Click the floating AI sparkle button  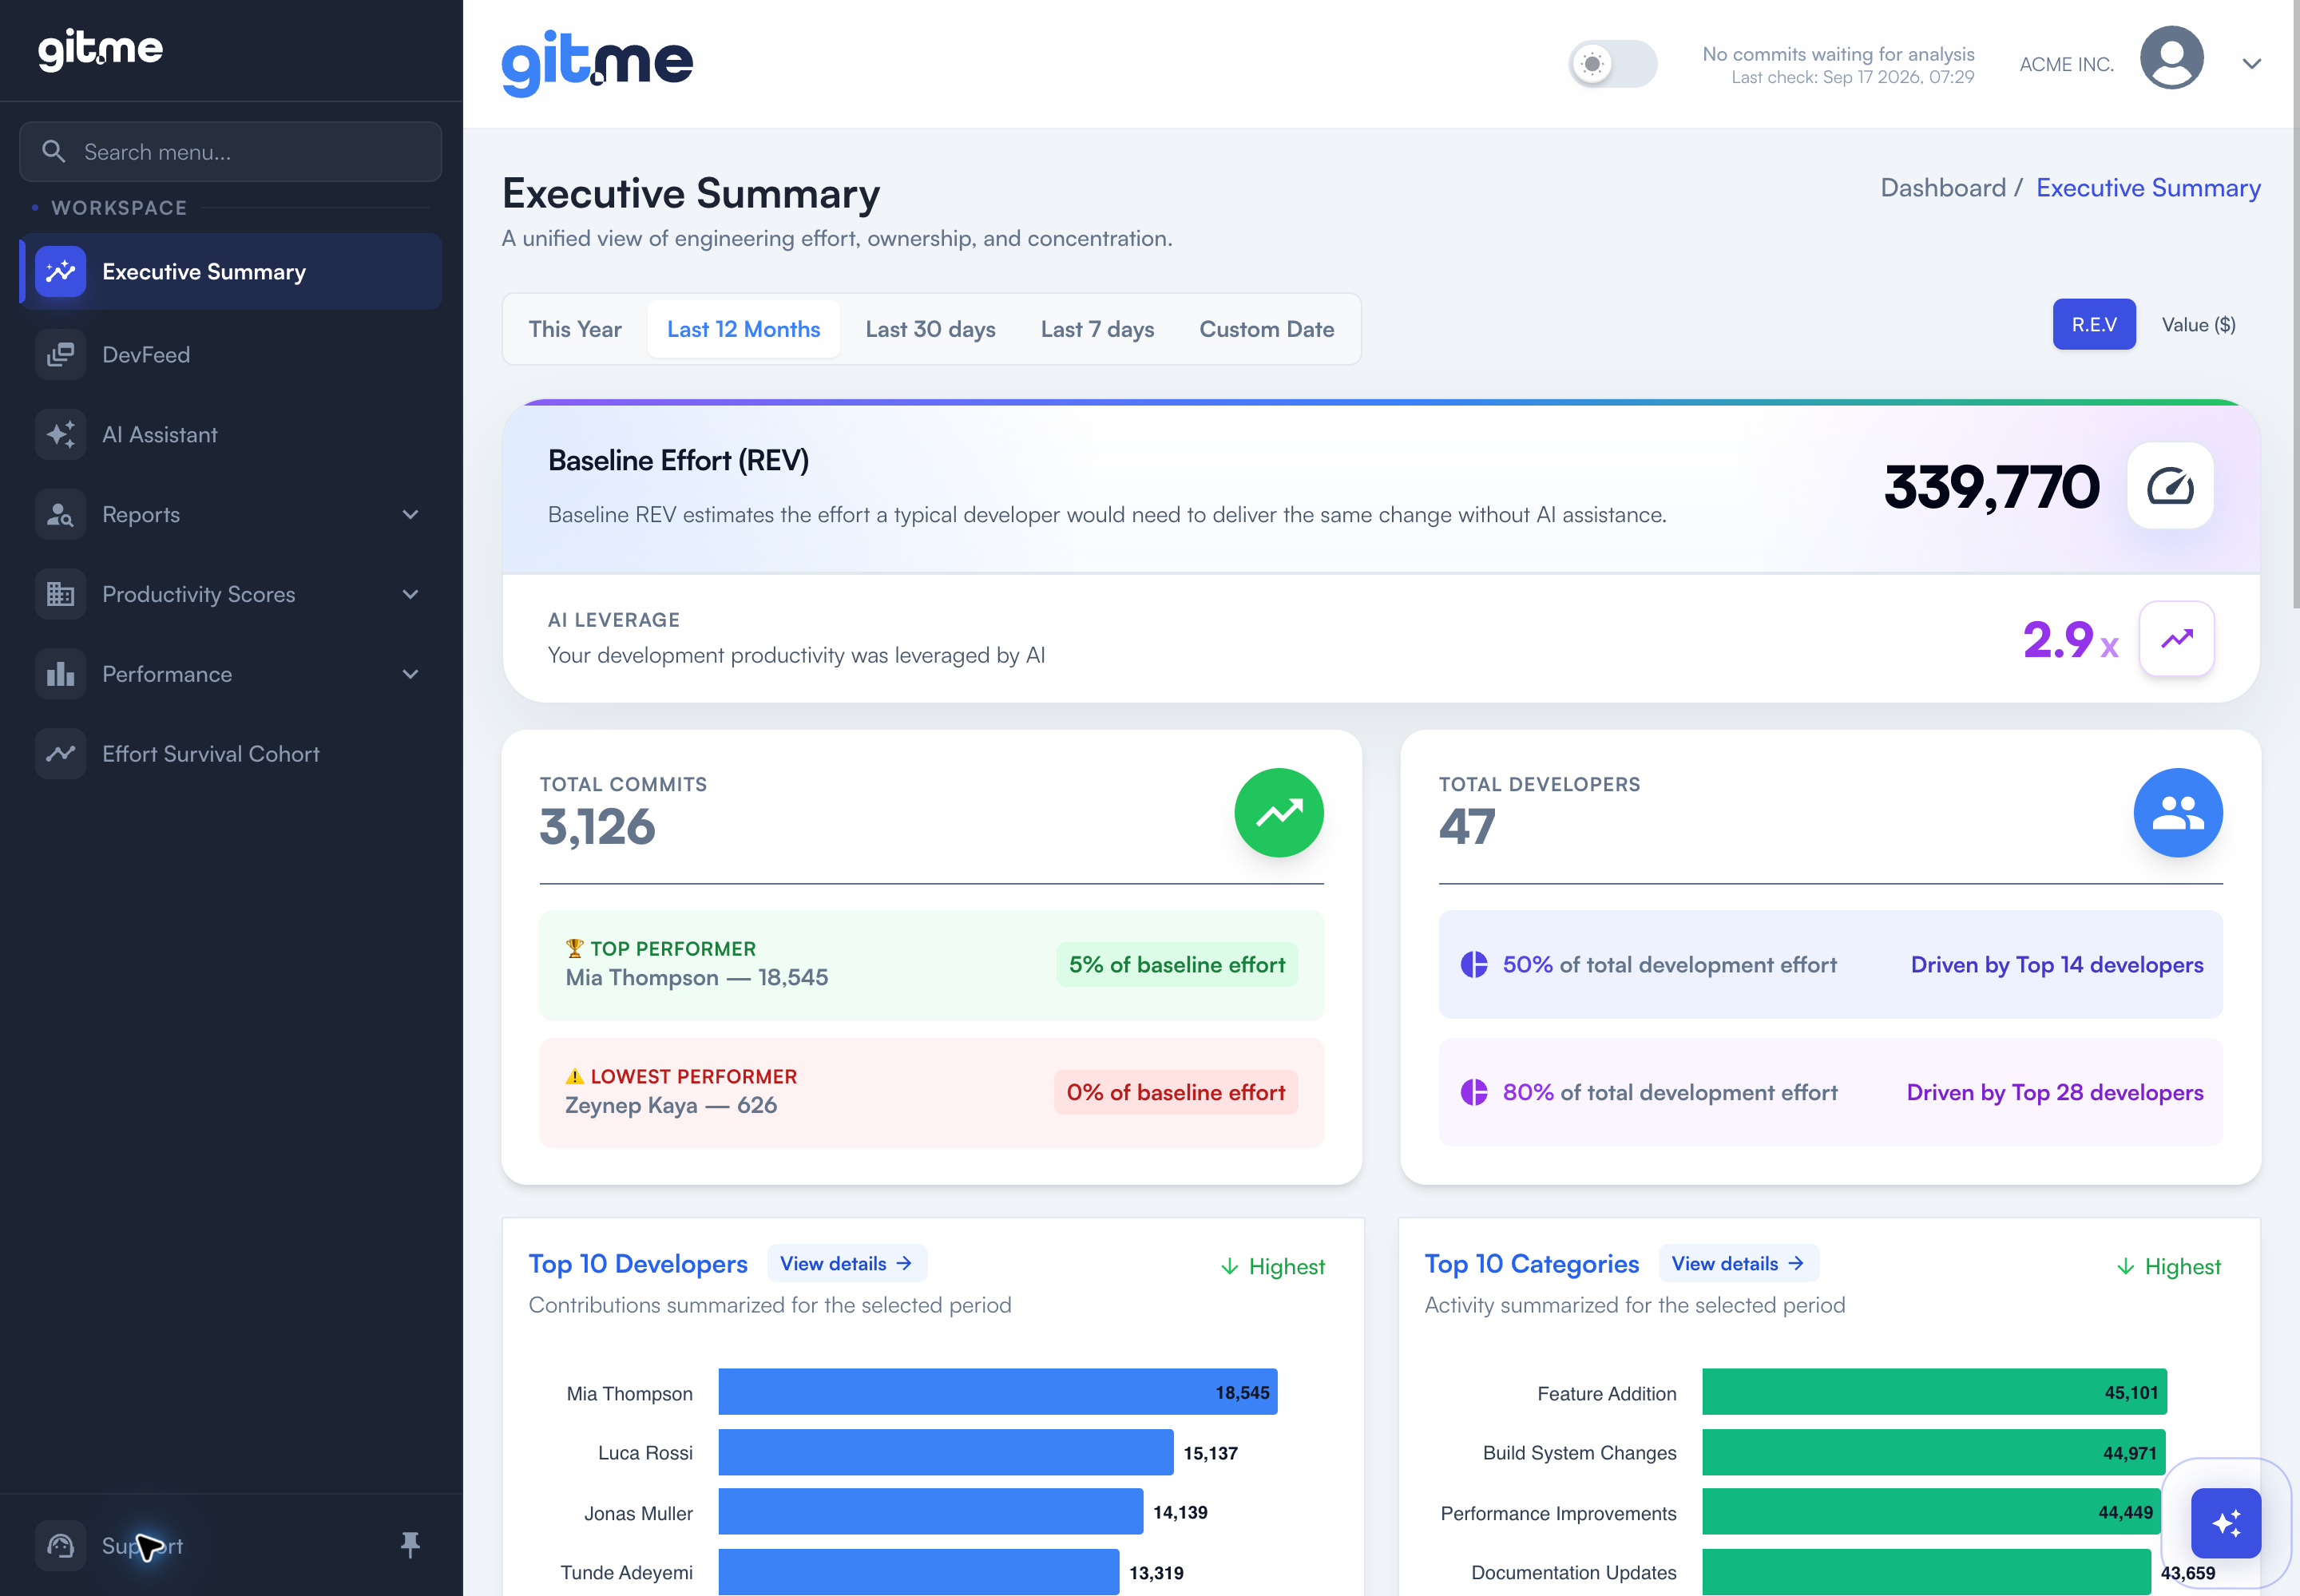[2226, 1524]
